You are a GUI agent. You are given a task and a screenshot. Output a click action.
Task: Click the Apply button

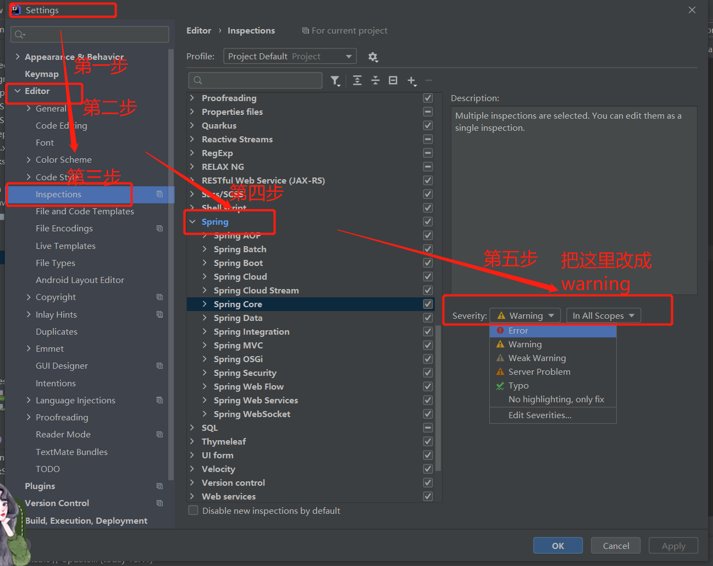point(673,546)
